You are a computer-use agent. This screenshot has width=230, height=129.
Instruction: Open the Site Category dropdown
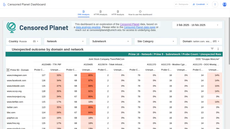point(155,41)
